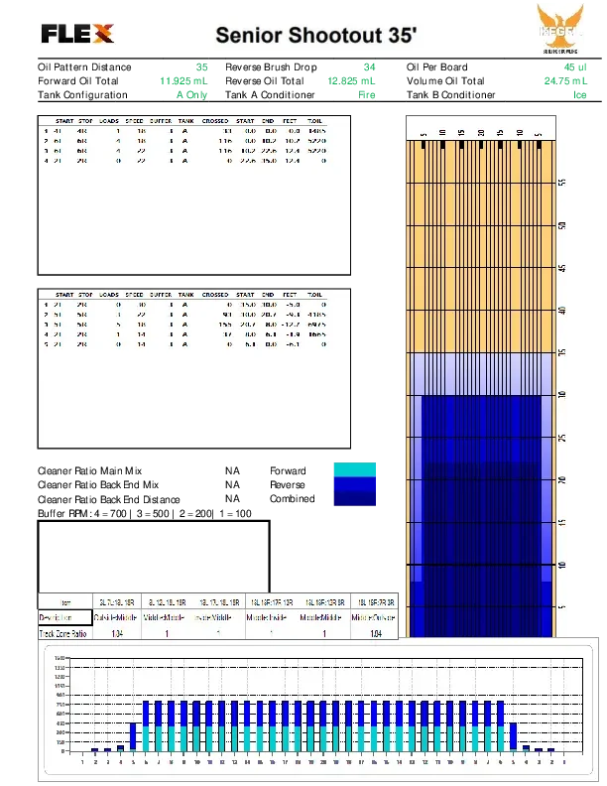Select the Forward Oil Total value 11.925 mL

(183, 81)
